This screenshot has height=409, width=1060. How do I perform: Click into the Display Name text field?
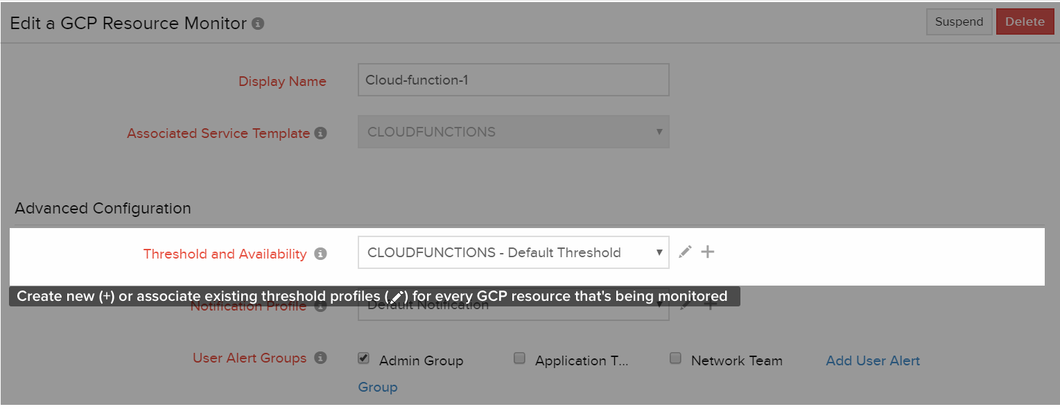coord(513,80)
